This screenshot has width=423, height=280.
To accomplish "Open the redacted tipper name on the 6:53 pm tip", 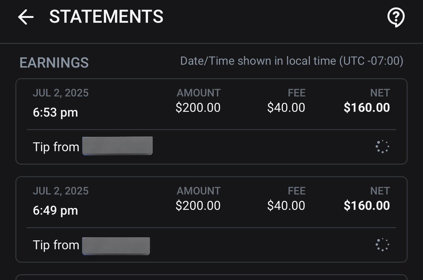I will point(117,146).
